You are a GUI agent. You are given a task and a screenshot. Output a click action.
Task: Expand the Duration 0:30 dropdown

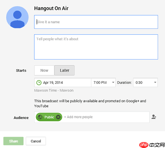coord(145,83)
